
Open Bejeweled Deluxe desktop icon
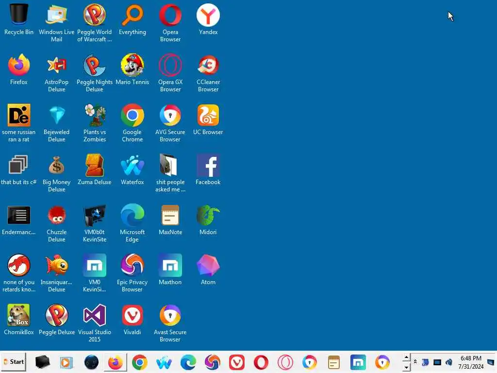(x=56, y=123)
